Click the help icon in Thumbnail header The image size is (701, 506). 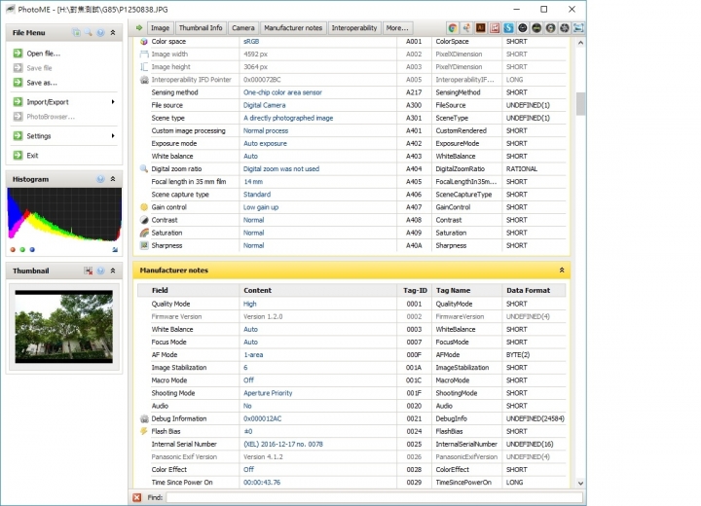click(x=100, y=271)
